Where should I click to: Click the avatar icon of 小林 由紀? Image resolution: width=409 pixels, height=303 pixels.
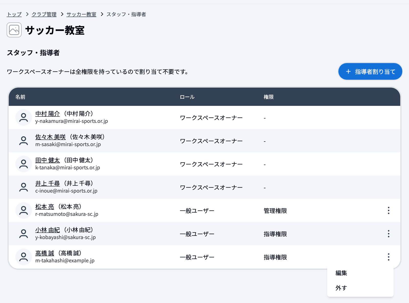(24, 234)
